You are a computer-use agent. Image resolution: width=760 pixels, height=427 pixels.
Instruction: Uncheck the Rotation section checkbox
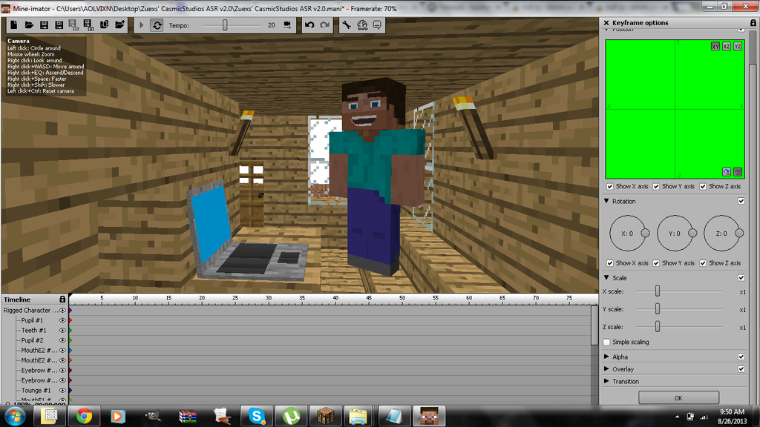pos(741,201)
